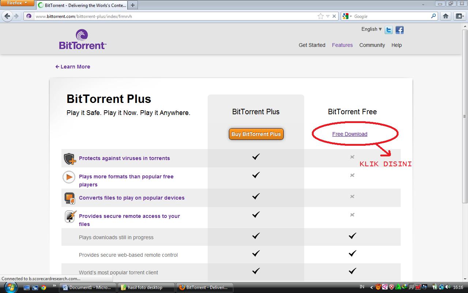Click the browser Forward arrow button
The height and width of the screenshot is (293, 468).
point(16,16)
